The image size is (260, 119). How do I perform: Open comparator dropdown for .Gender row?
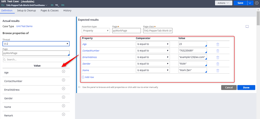click(153, 63)
